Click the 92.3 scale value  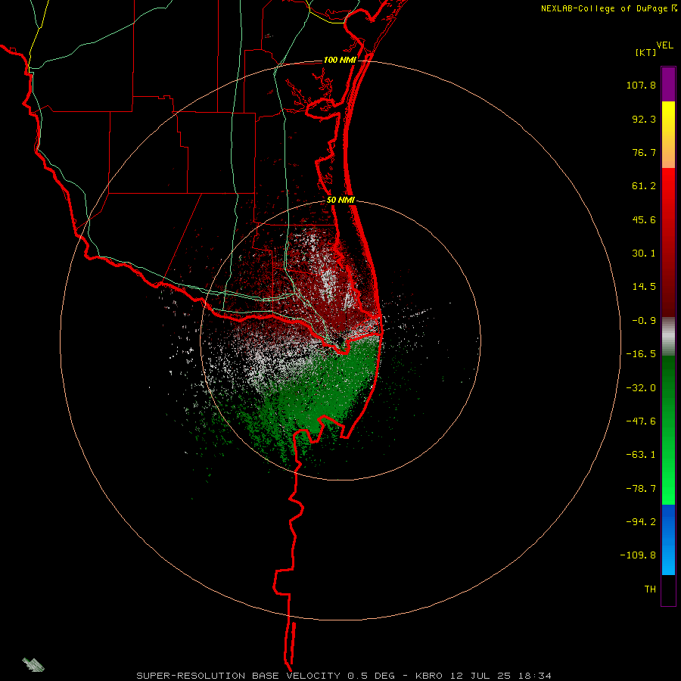[x=644, y=119]
